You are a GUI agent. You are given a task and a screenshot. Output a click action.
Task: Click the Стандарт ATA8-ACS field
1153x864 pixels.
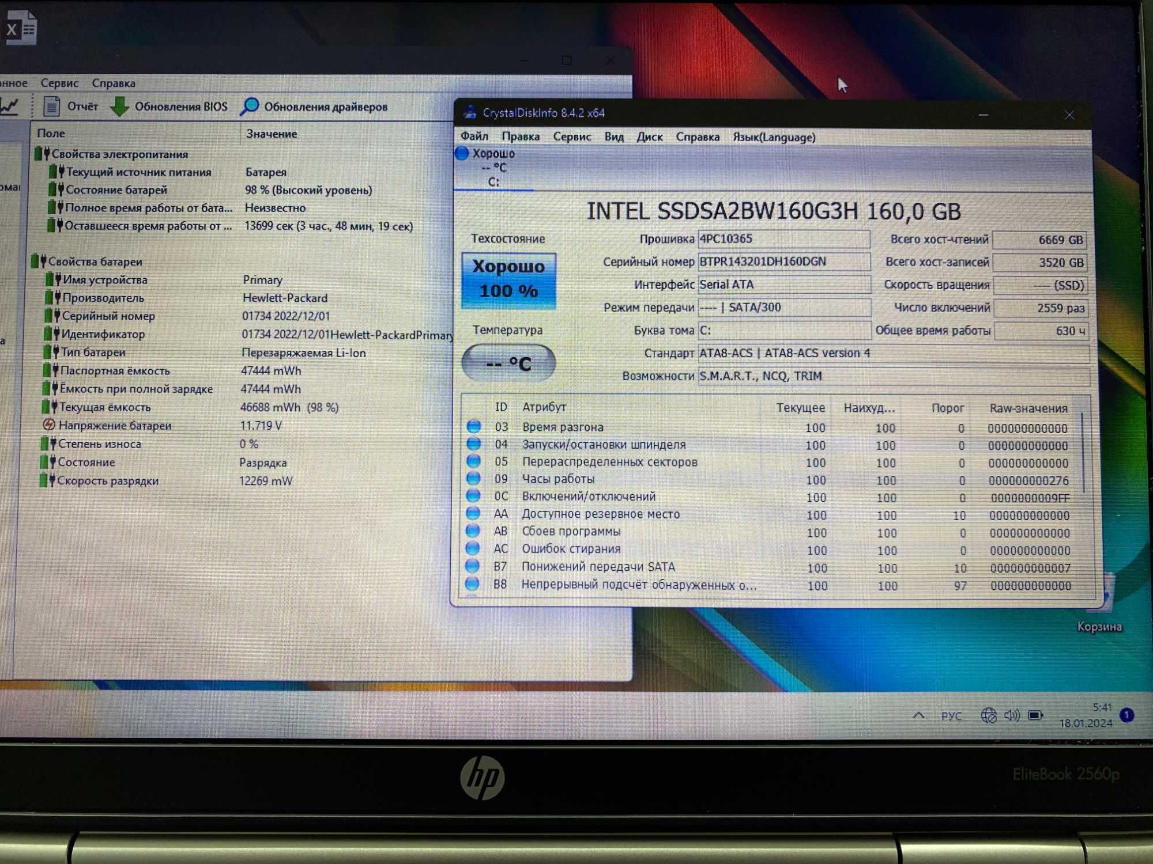(894, 353)
